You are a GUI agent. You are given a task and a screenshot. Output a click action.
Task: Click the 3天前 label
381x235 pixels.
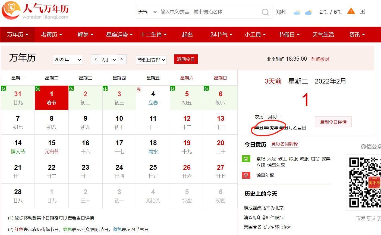273,81
